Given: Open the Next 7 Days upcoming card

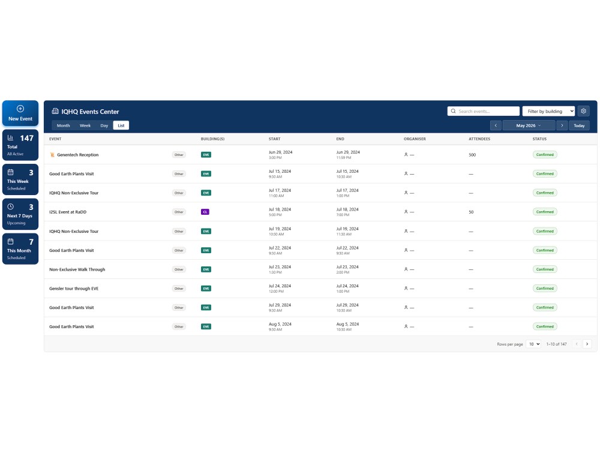Looking at the screenshot, I should tap(20, 214).
